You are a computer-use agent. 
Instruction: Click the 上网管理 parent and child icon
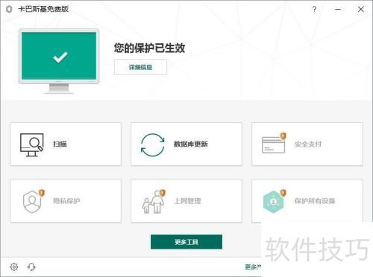tap(153, 203)
